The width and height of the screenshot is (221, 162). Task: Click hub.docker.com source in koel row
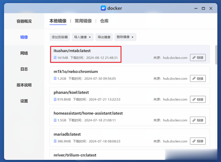point(175,99)
